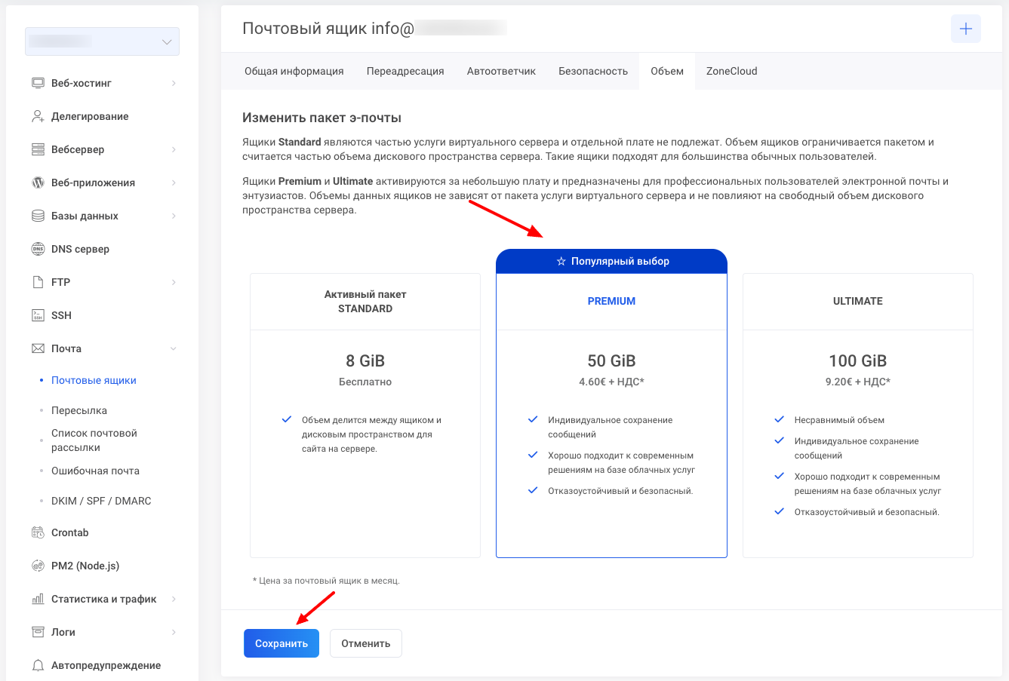Screen dimensions: 1009x681
Task: Expand the Веб-хостинг menu chevron
Action: [174, 83]
